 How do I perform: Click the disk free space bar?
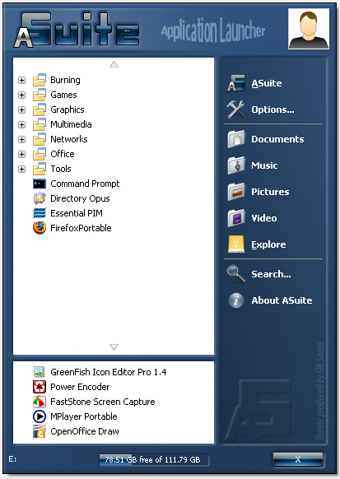(154, 459)
